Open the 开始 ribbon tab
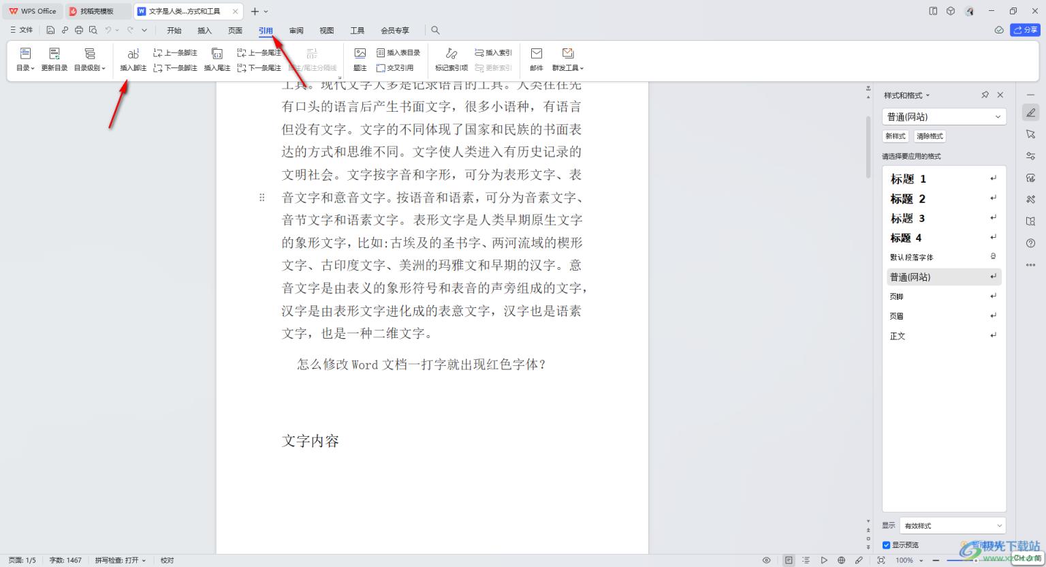The image size is (1046, 567). (x=174, y=30)
